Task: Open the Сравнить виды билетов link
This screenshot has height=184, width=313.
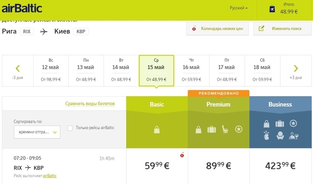Action: click(90, 104)
